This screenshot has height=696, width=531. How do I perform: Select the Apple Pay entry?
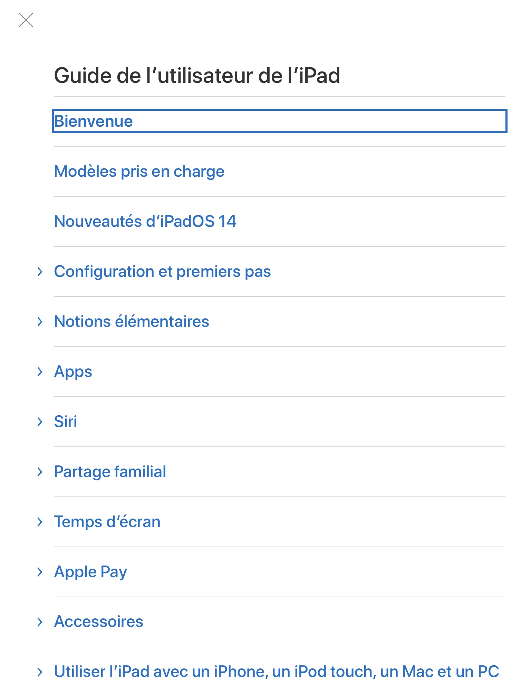point(90,572)
